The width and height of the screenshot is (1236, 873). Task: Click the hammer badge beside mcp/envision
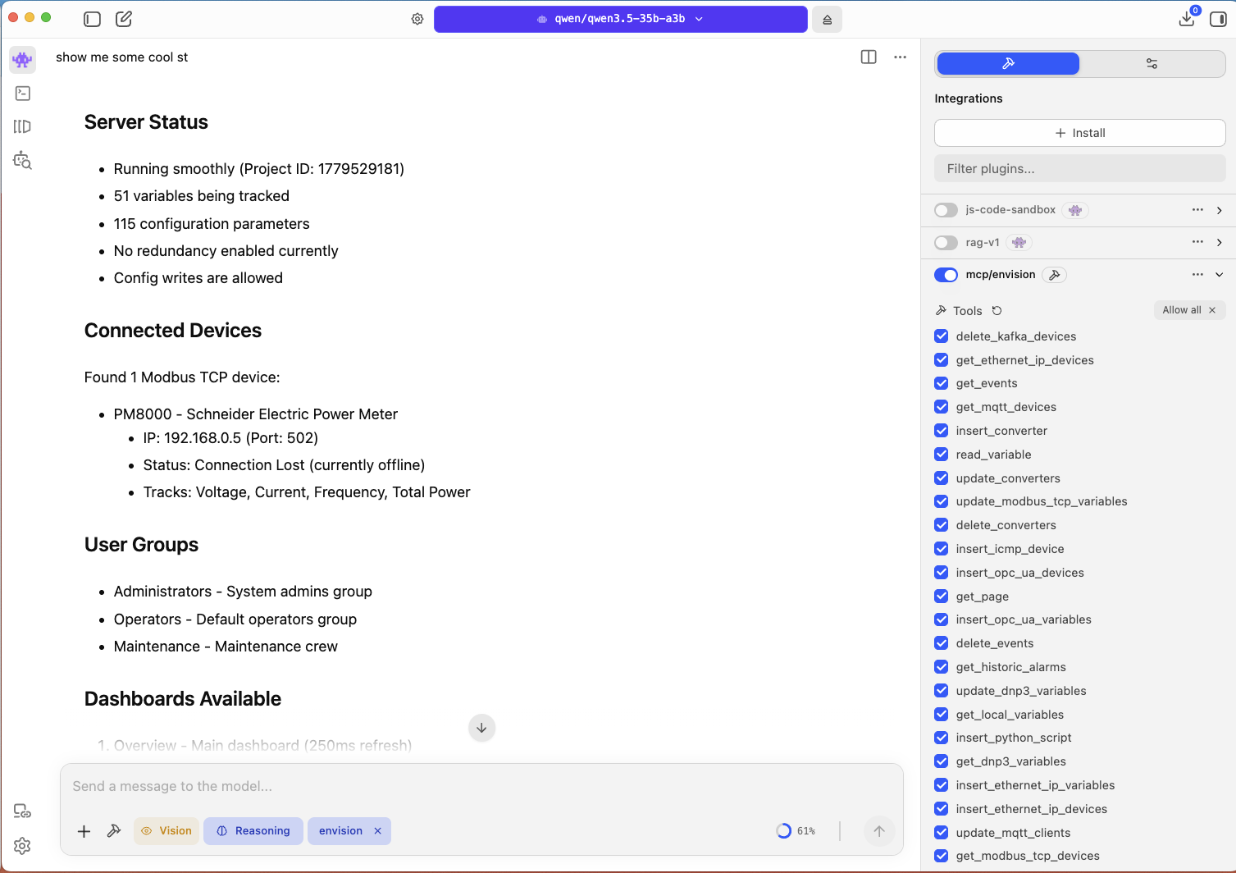click(1055, 275)
